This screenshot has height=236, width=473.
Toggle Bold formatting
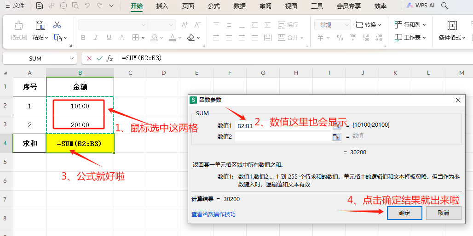(83, 38)
